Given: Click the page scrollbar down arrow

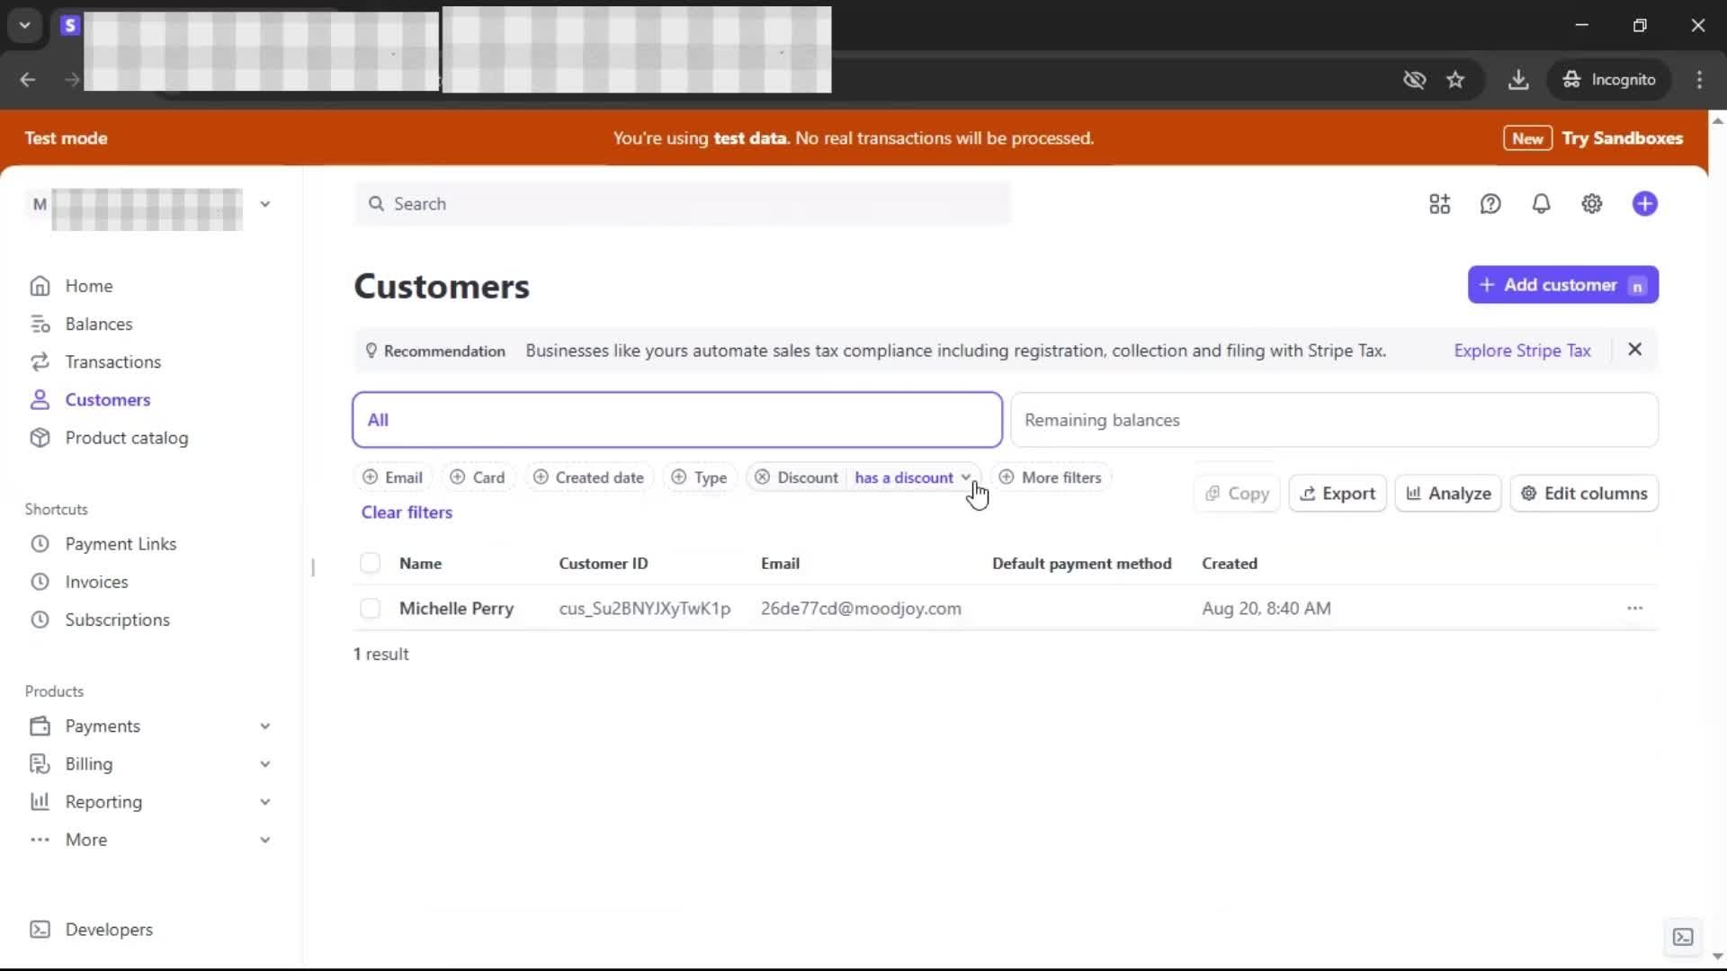Looking at the screenshot, I should pos(1717,957).
